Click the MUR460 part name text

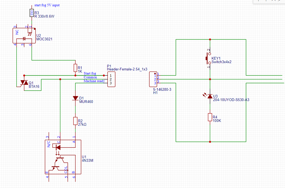click(86, 102)
